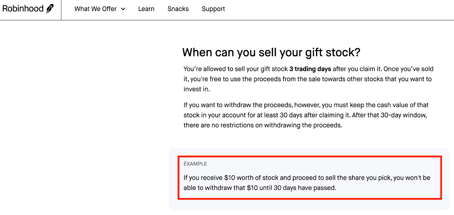Image resolution: width=454 pixels, height=215 pixels.
Task: Go to the Learn page
Action: point(146,9)
